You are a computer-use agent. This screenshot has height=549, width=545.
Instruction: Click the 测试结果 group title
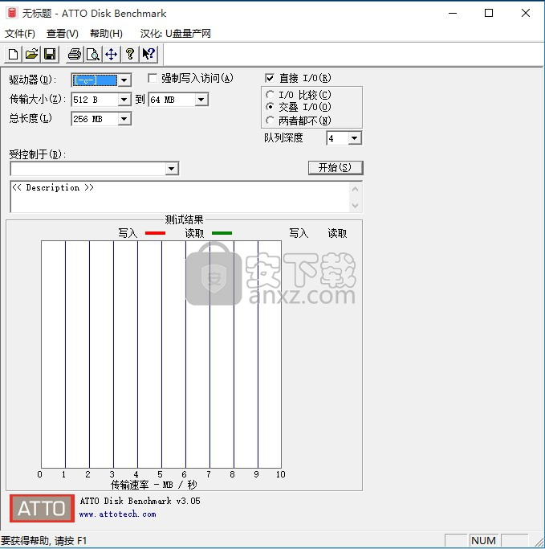coord(184,220)
